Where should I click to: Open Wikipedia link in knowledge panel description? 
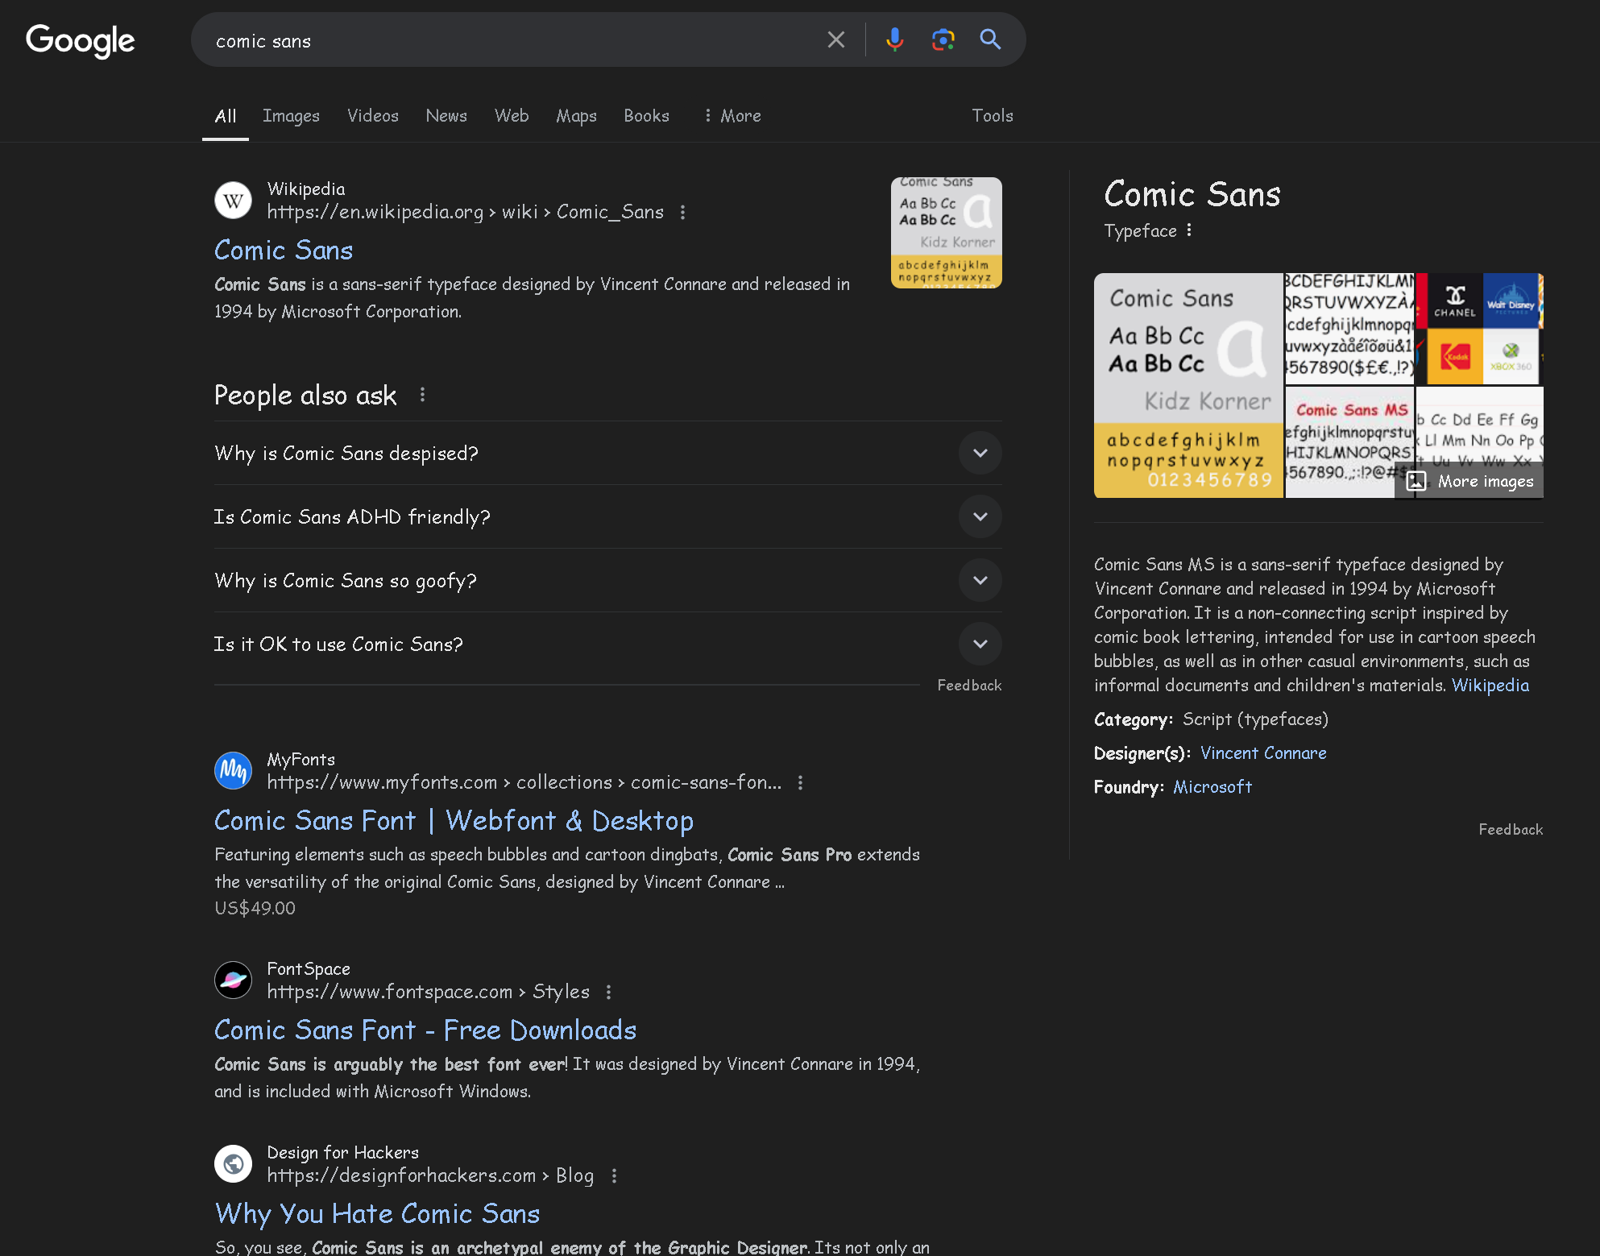1490,686
